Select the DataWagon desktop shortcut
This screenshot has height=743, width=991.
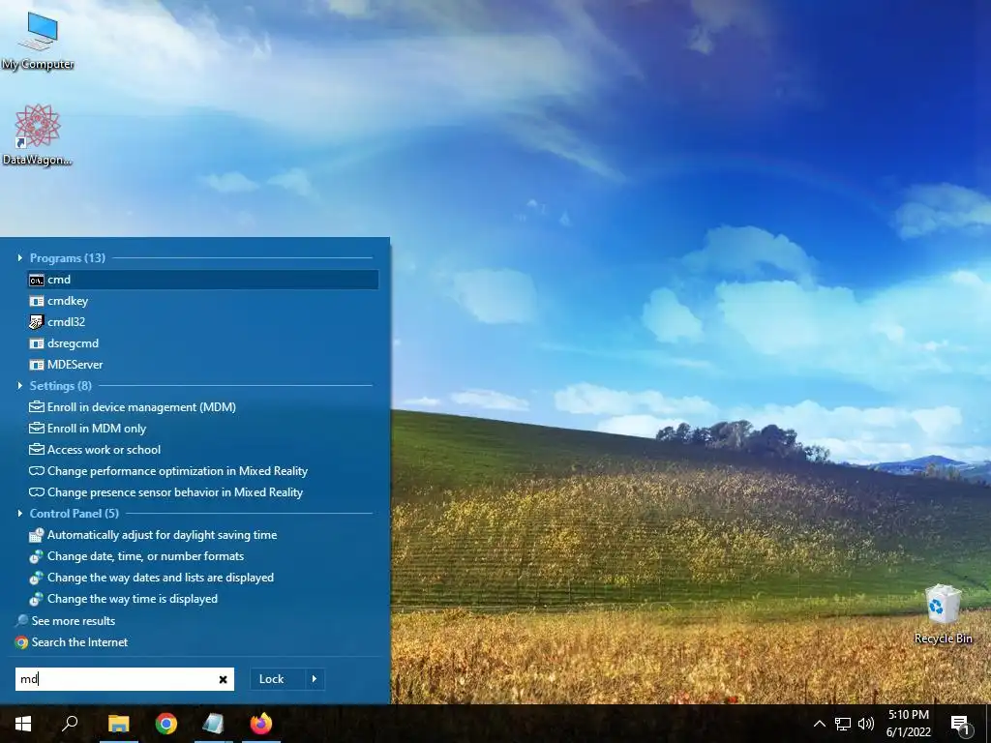tap(38, 135)
